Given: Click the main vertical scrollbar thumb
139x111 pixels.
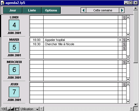Looking at the screenshot, I should click(136, 37).
